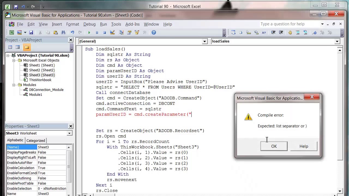This screenshot has height=196, width=349.
Task: Click Help in the error dialog
Action: coord(303,146)
